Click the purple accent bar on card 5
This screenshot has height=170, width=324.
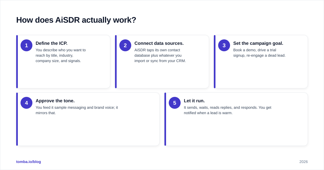[165, 119]
